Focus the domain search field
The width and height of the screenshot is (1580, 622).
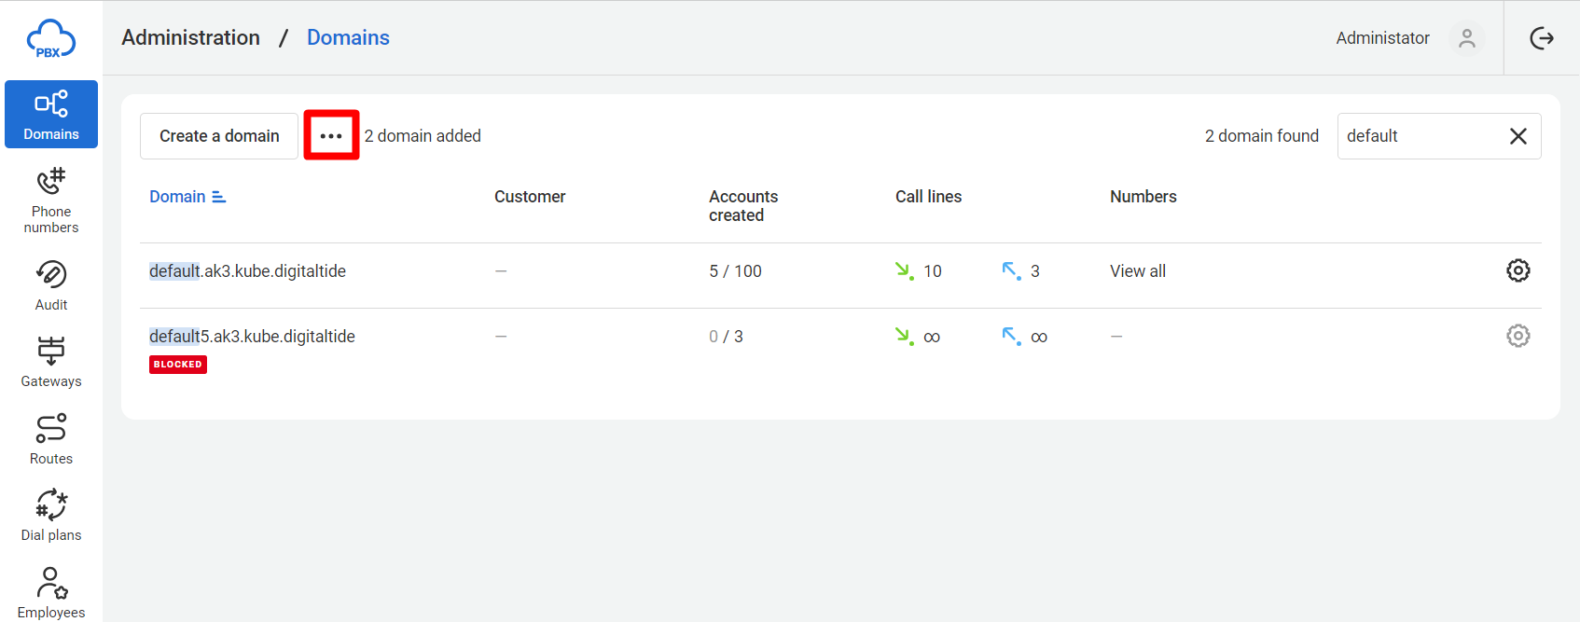[1418, 136]
